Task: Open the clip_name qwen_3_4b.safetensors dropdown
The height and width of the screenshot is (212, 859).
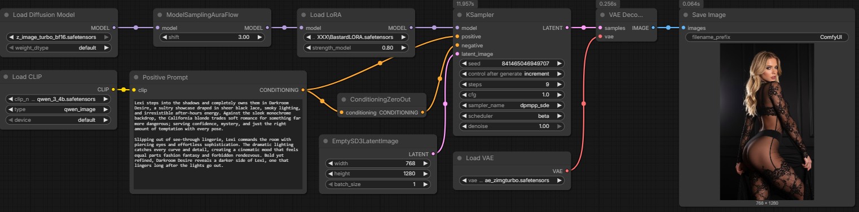Action: [59, 99]
